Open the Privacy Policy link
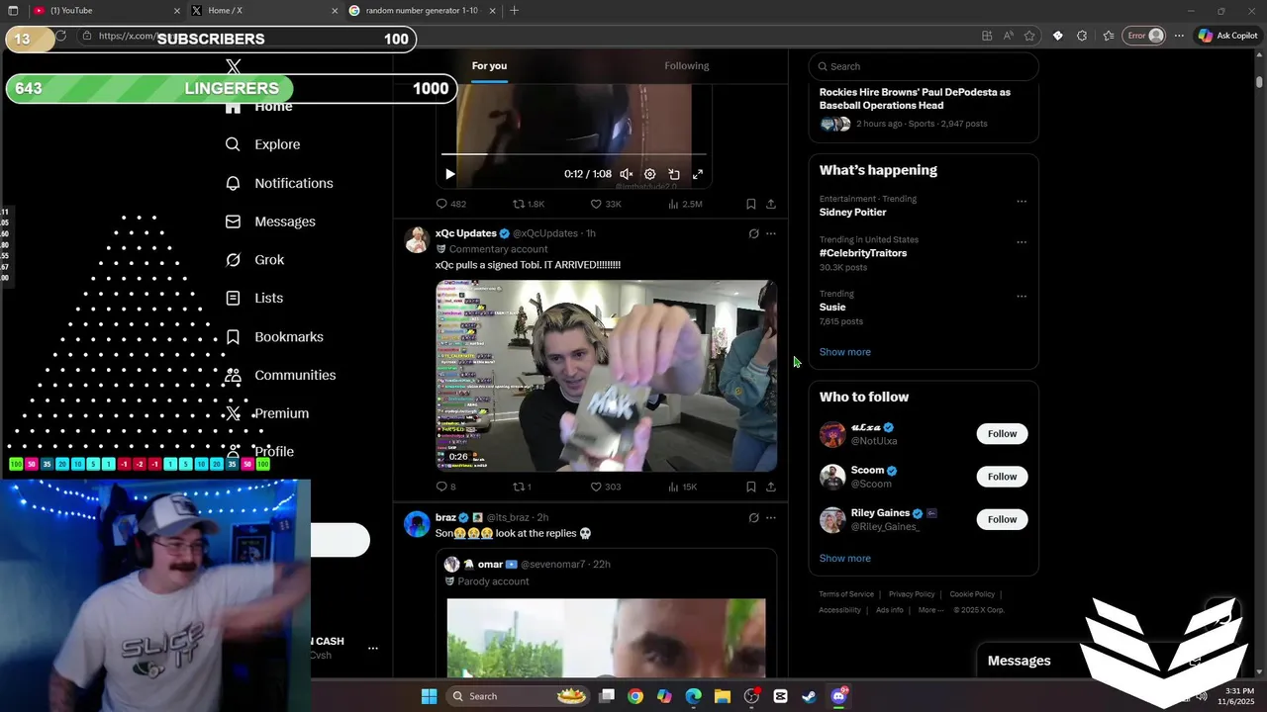Screen dimensions: 1267x712 pos(912,594)
